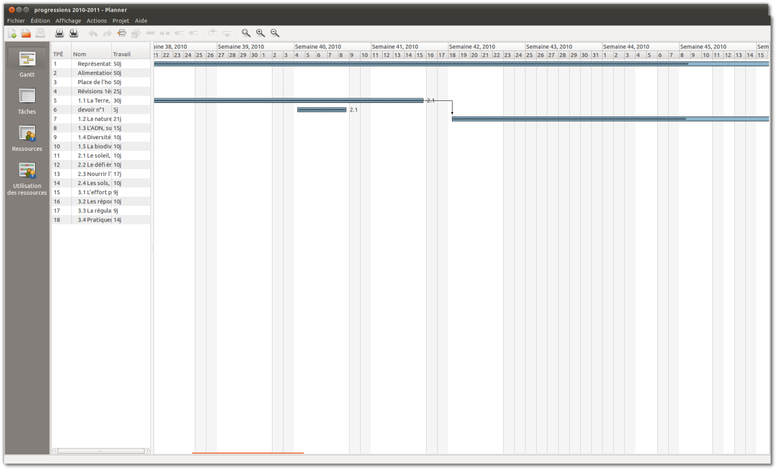The height and width of the screenshot is (470, 777).
Task: Select the devoir n°1 task
Action: point(101,110)
